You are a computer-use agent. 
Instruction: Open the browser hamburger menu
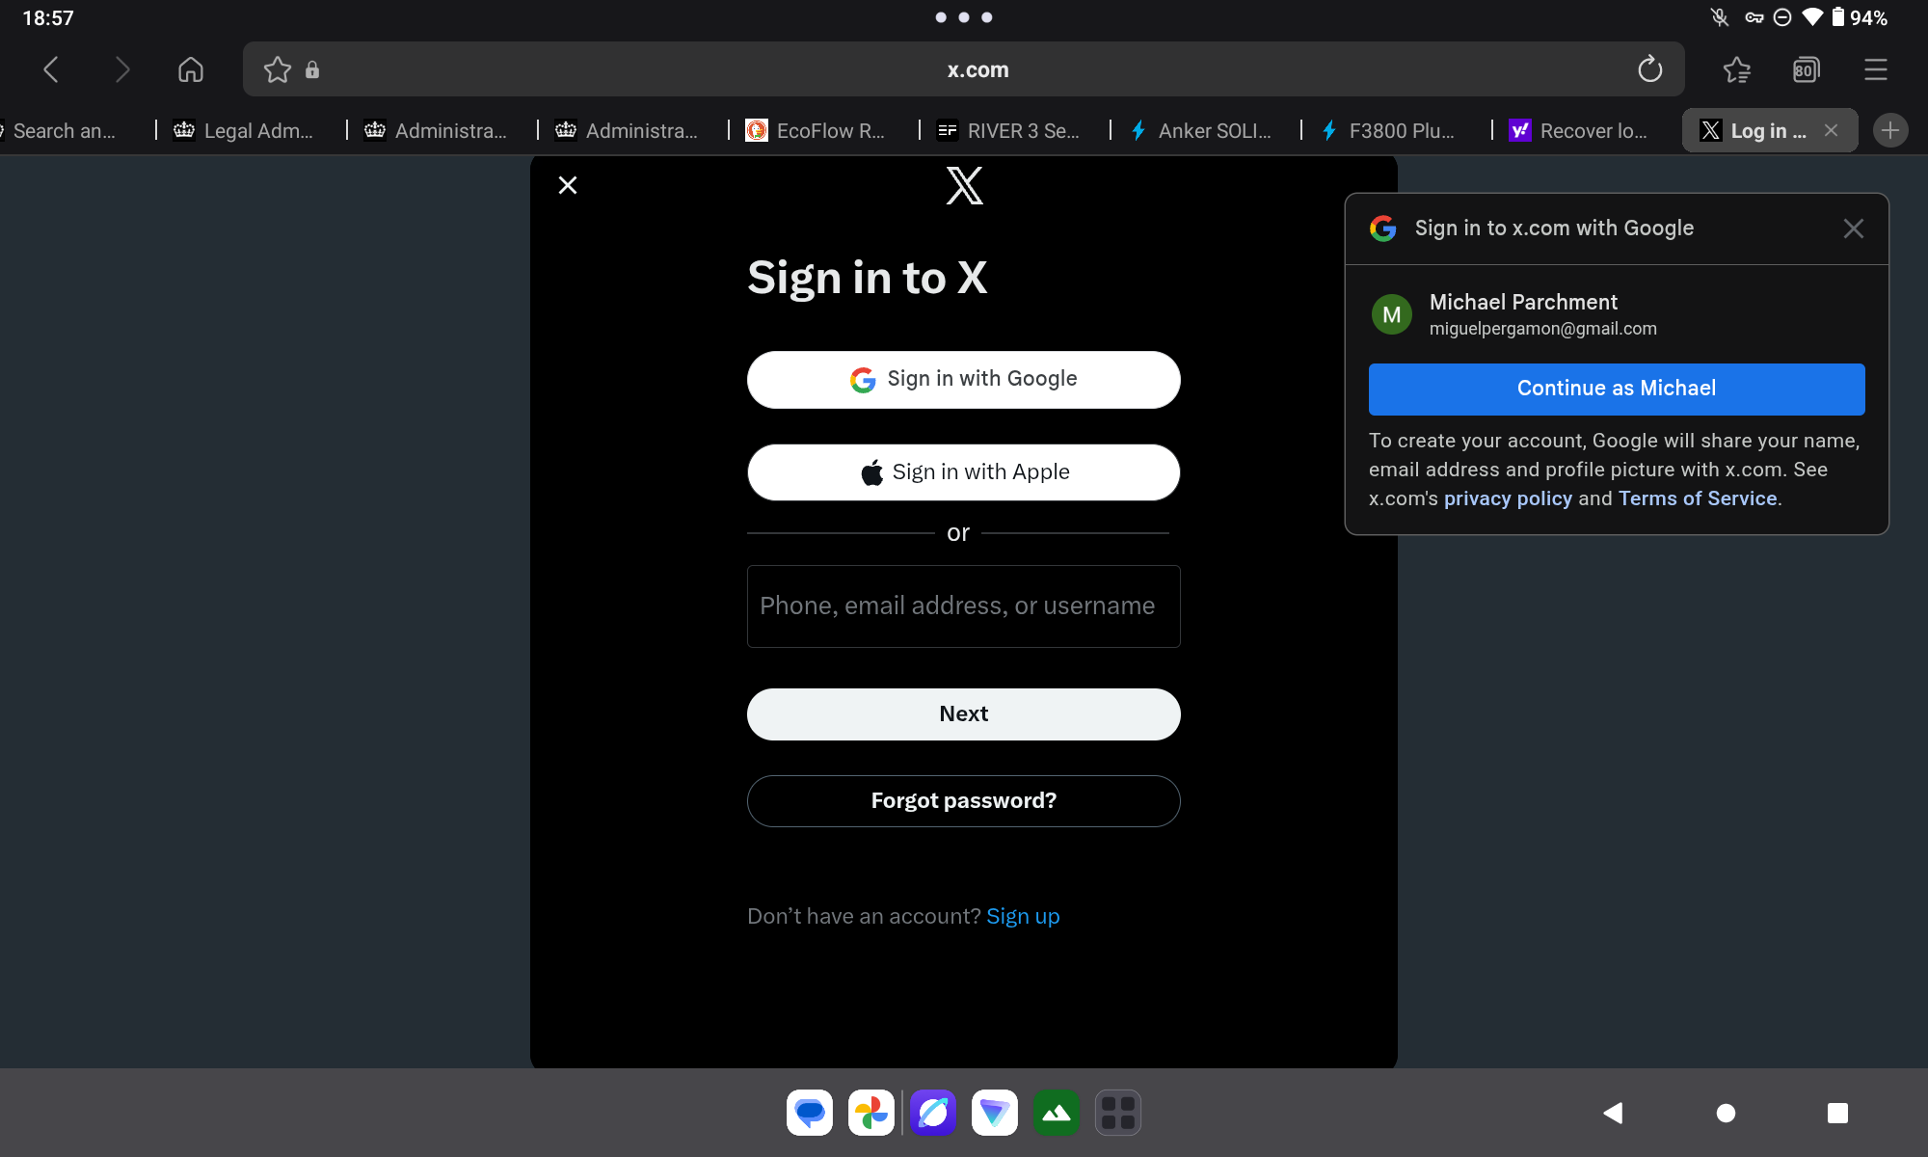(1875, 69)
